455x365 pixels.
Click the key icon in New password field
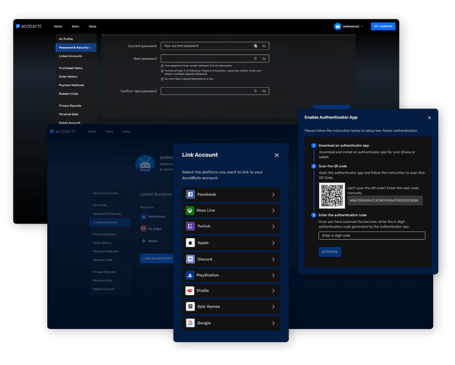pos(256,58)
